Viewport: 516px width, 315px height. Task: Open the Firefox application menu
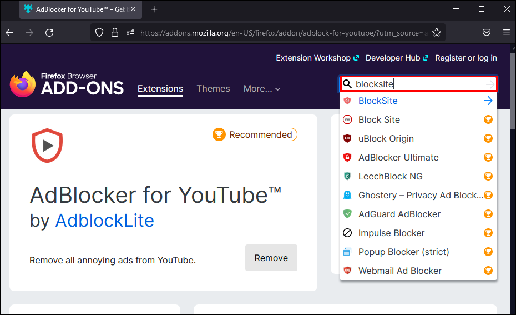tap(507, 32)
